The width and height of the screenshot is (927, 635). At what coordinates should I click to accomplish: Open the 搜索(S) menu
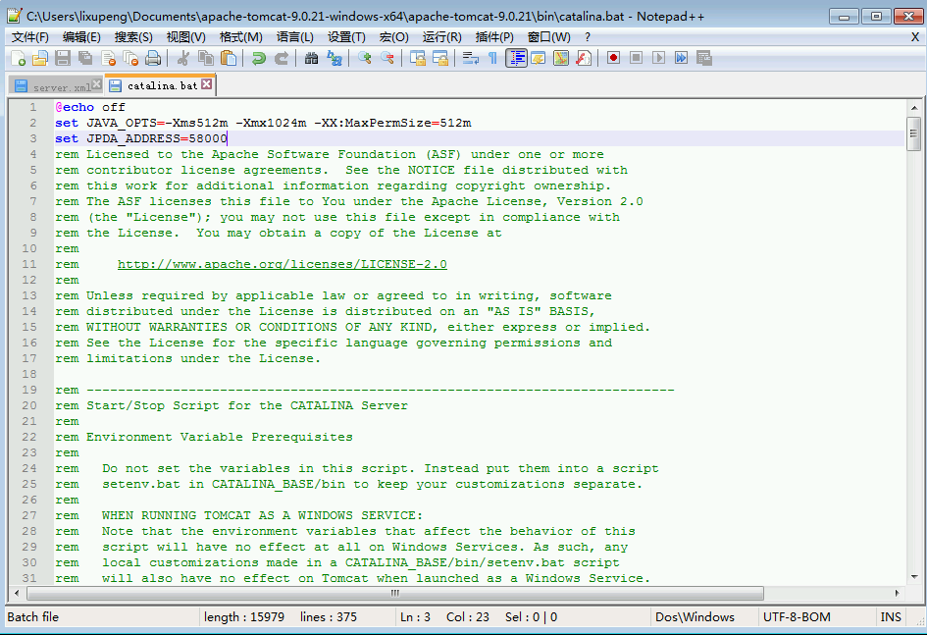(133, 37)
